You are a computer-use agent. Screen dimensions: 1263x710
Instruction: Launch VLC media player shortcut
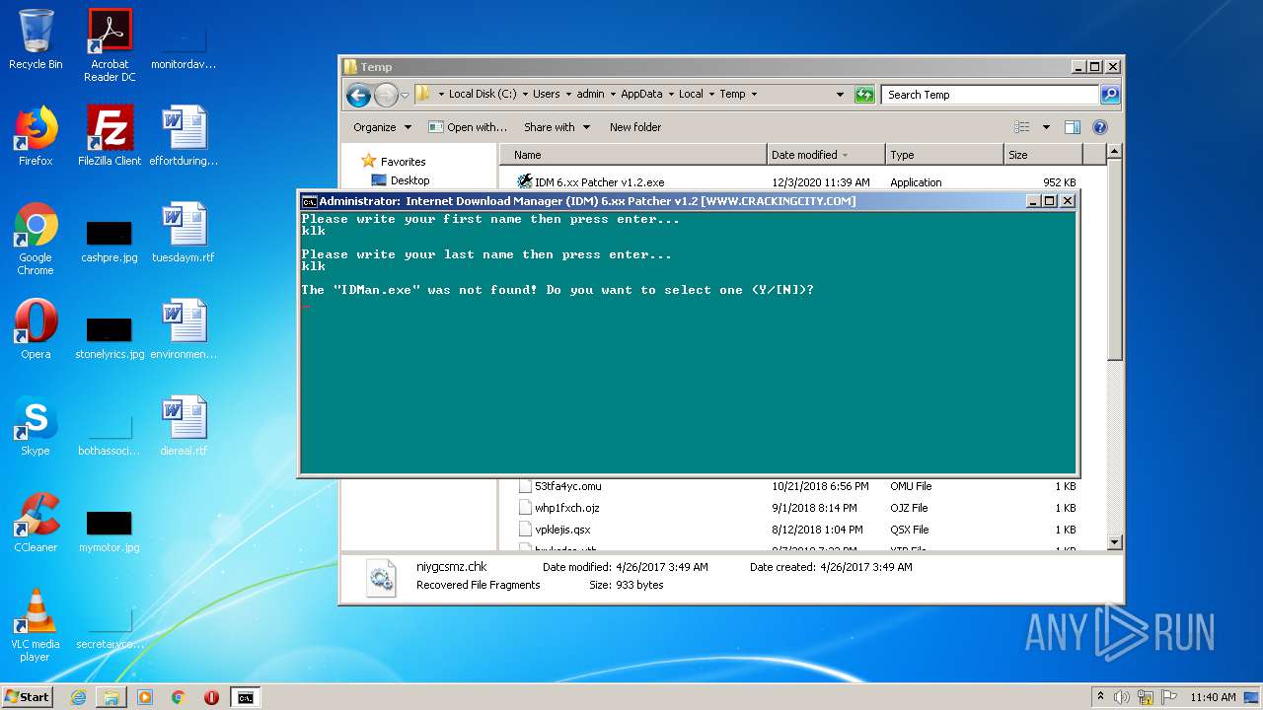pyautogui.click(x=36, y=625)
